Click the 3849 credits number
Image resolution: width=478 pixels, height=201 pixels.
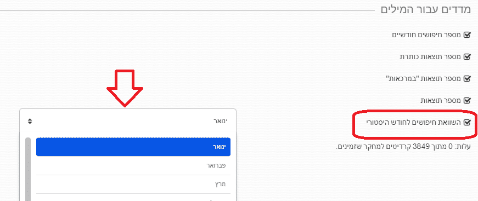point(419,147)
